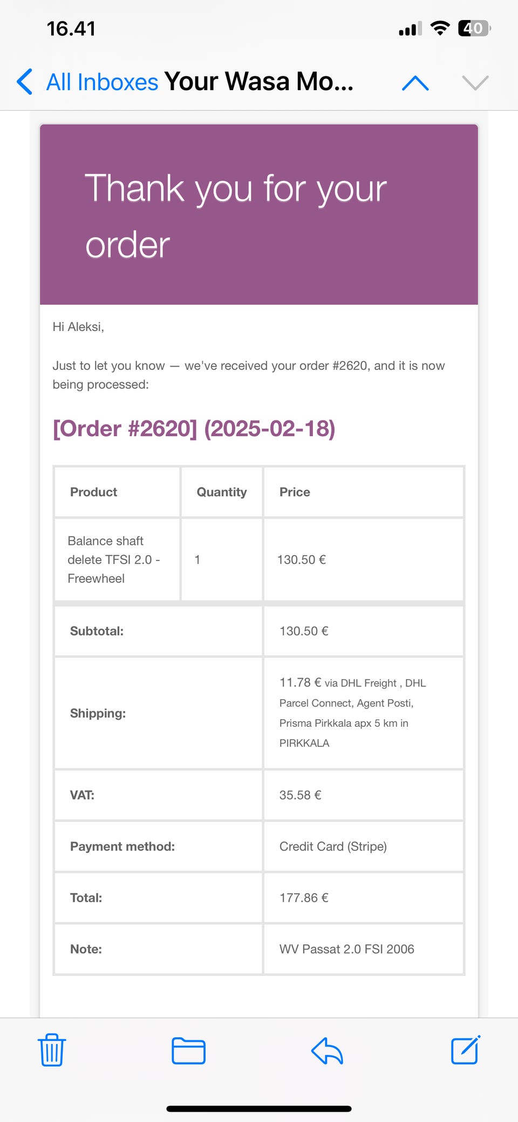Tap the battery indicator in status bar
The image size is (518, 1122).
pos(474,28)
